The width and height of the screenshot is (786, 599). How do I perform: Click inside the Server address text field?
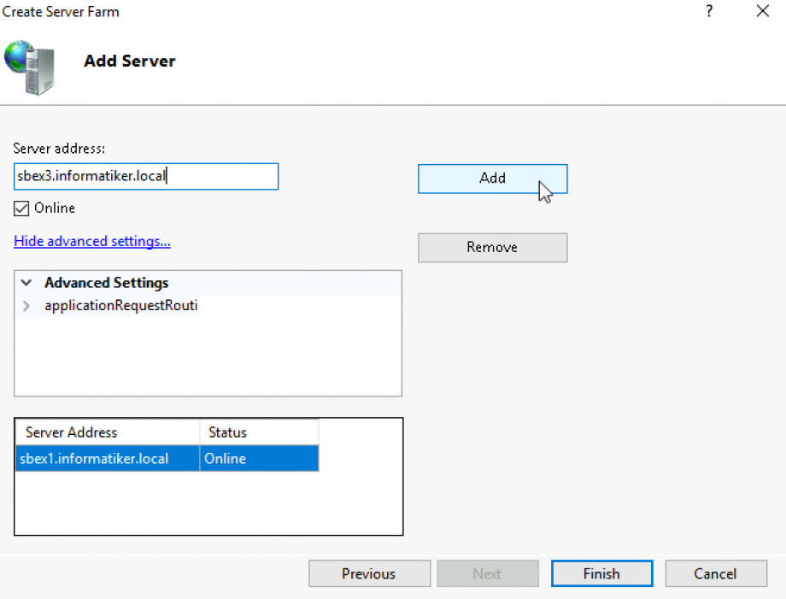[145, 176]
